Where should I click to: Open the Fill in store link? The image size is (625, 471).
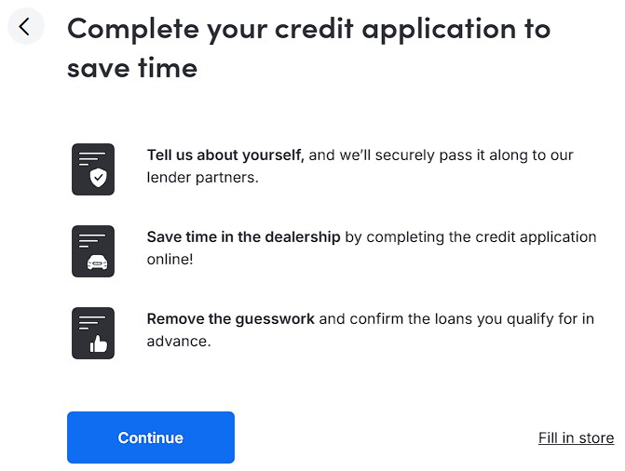pos(576,437)
